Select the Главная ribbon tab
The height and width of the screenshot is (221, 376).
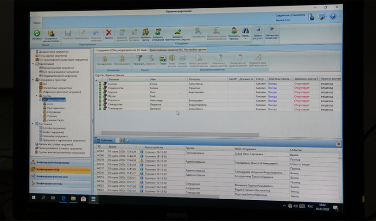tap(37, 23)
